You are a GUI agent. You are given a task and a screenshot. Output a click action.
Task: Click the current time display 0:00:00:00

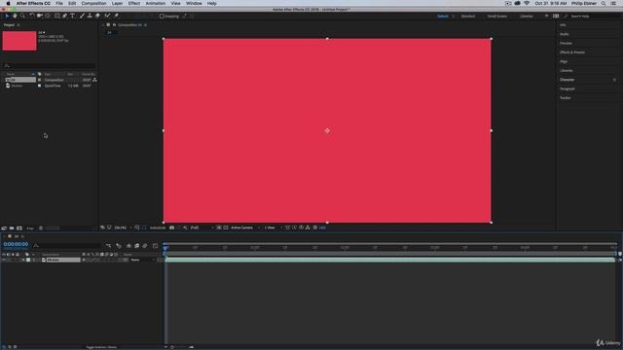point(16,244)
